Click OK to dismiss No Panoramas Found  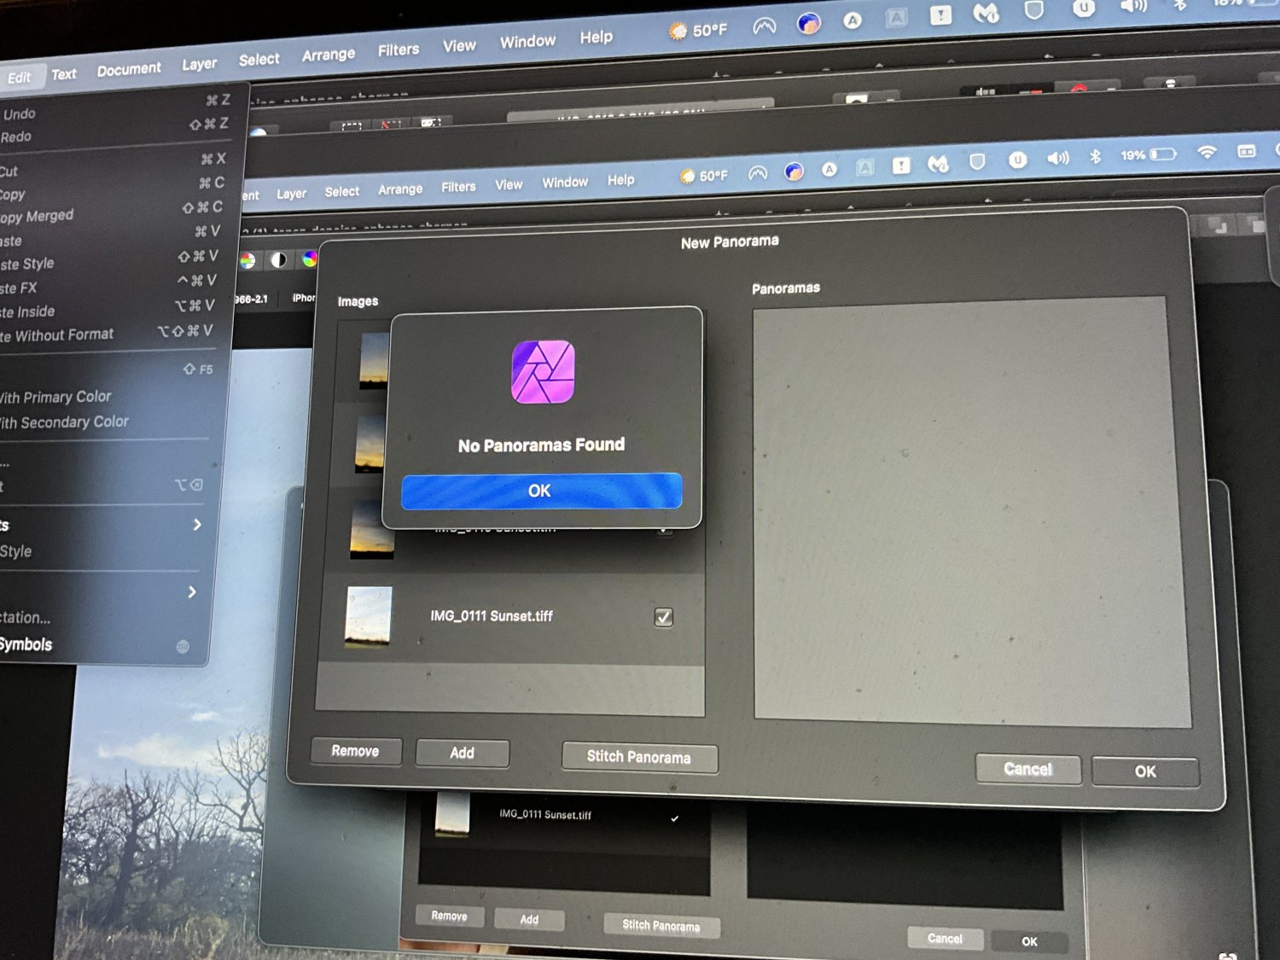(x=541, y=491)
